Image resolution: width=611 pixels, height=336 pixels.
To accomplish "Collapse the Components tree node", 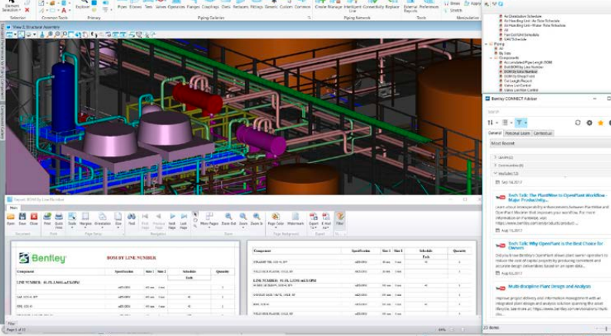I will coord(492,56).
